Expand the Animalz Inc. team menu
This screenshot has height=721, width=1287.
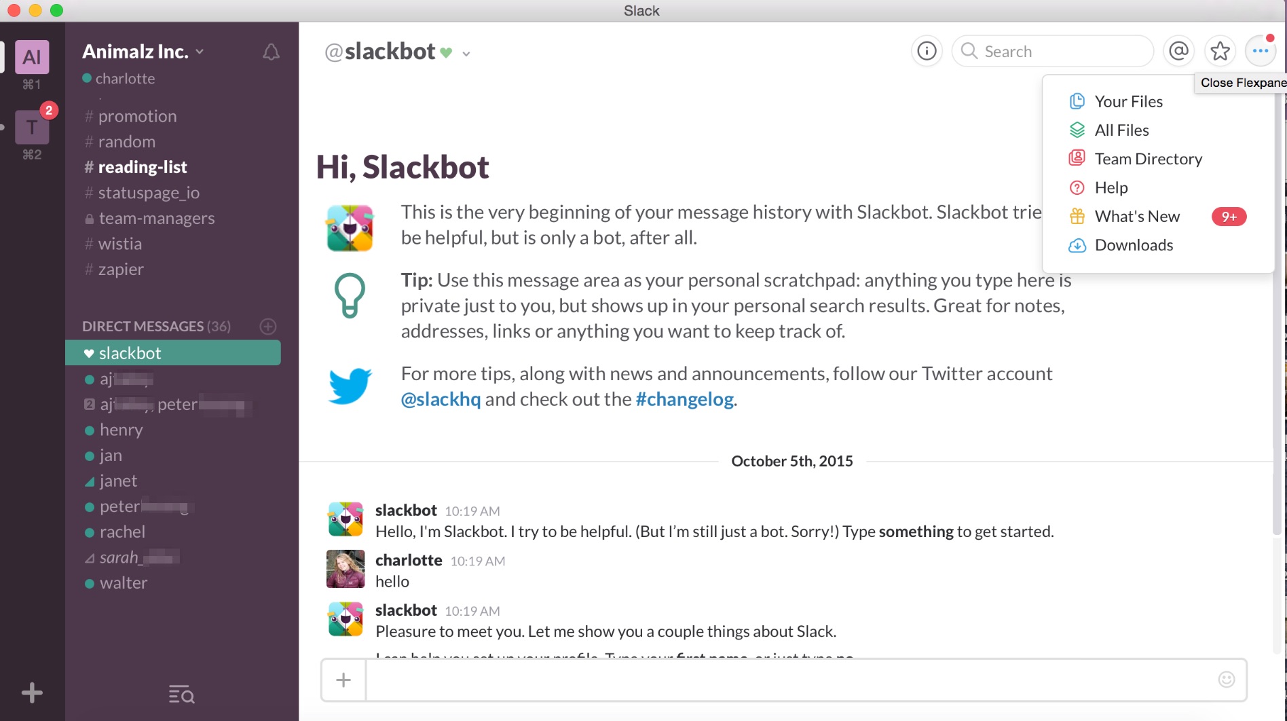coord(143,52)
